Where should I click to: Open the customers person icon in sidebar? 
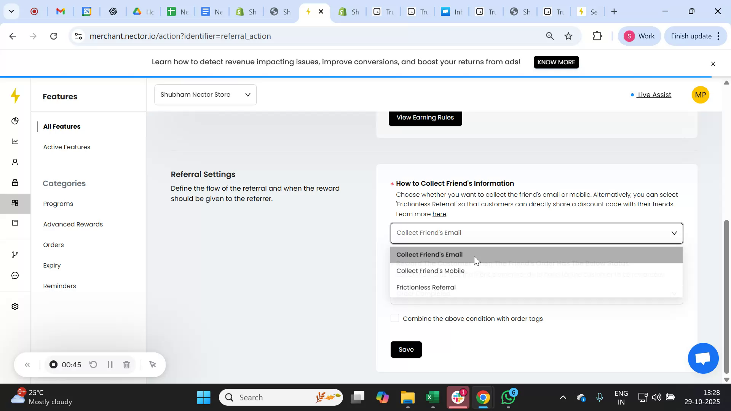pos(15,162)
